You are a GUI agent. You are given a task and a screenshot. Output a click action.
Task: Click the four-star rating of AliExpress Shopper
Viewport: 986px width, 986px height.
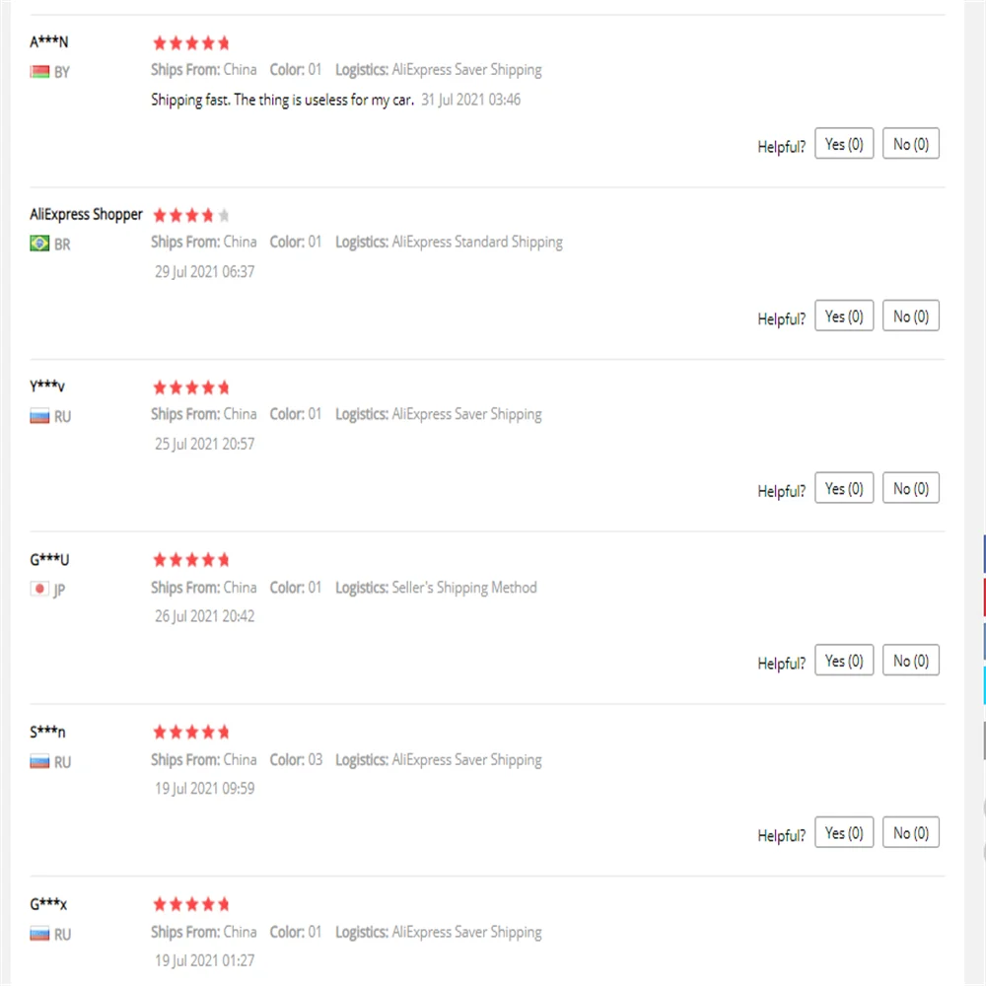[x=191, y=216]
